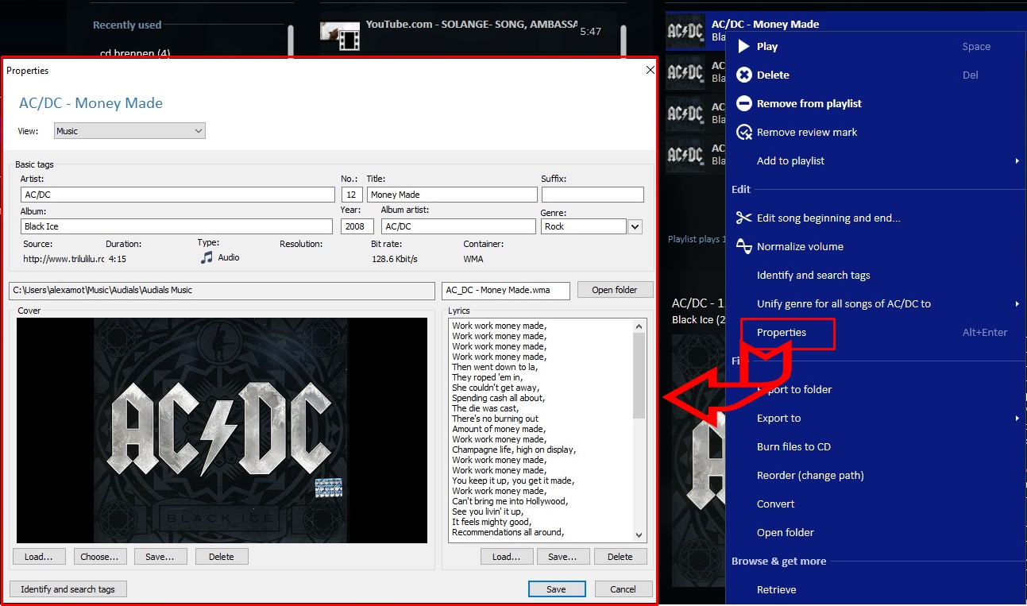Click the Remove review mark icon
The image size is (1027, 606).
coord(744,132)
